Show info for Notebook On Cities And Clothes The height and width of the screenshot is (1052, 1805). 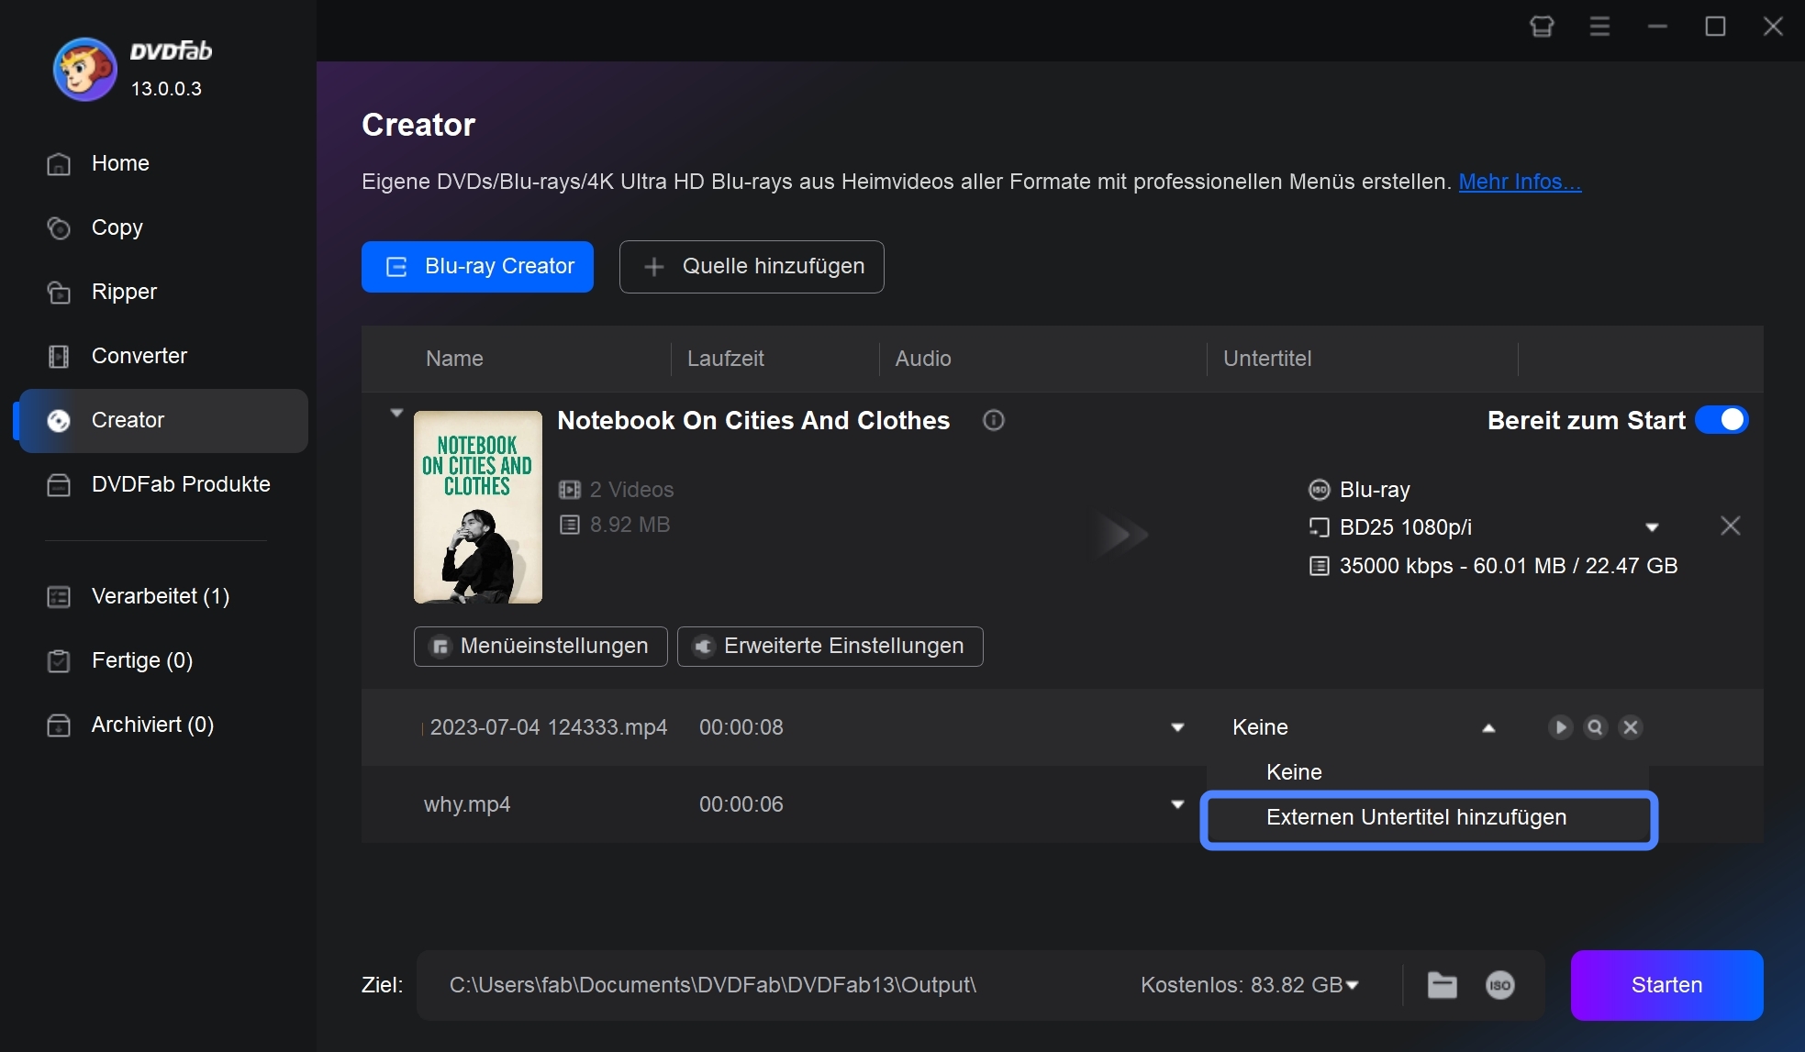coord(994,420)
